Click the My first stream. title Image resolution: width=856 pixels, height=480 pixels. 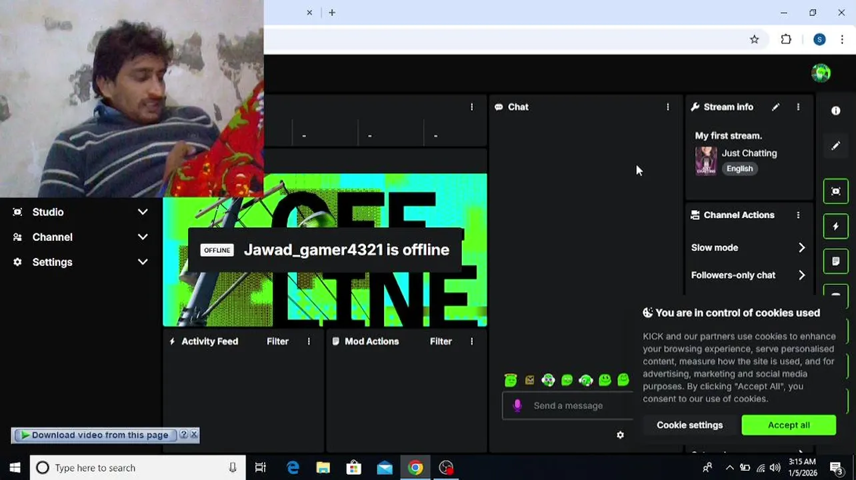[728, 135]
